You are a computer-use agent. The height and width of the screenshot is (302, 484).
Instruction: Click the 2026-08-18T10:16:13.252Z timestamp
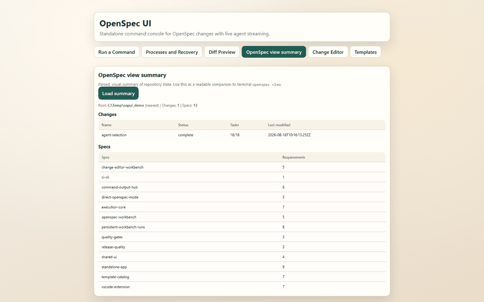coord(289,135)
